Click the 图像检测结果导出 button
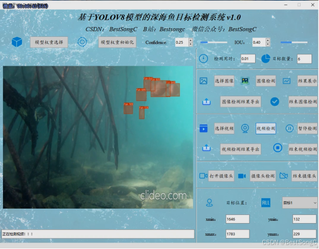 (x=241, y=101)
